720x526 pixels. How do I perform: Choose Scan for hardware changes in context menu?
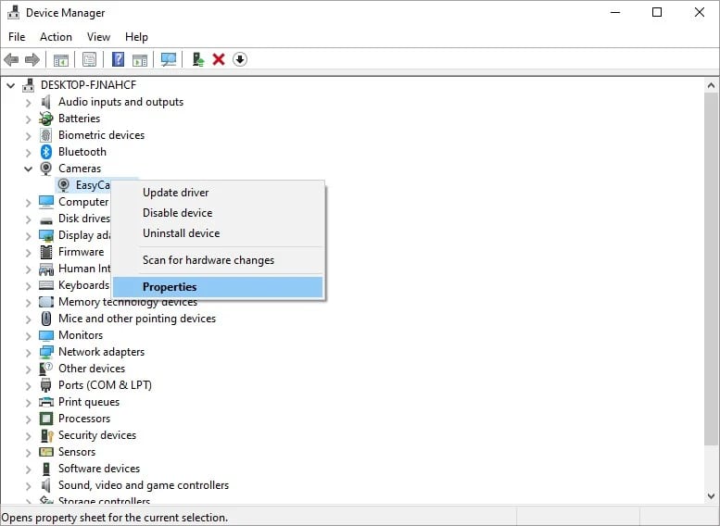coord(218,260)
